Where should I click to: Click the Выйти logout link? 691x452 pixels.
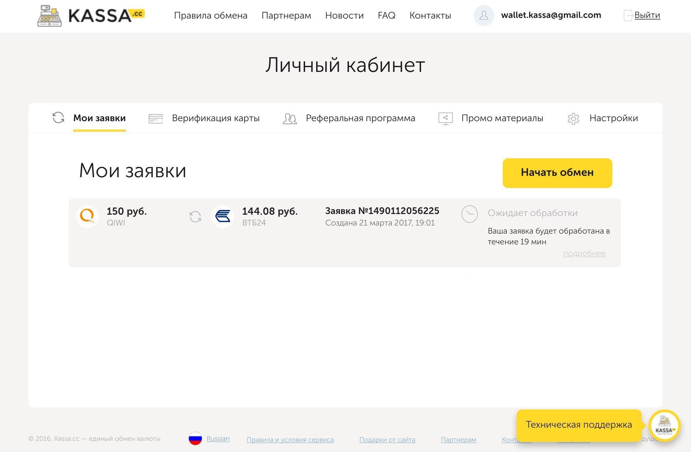(647, 15)
